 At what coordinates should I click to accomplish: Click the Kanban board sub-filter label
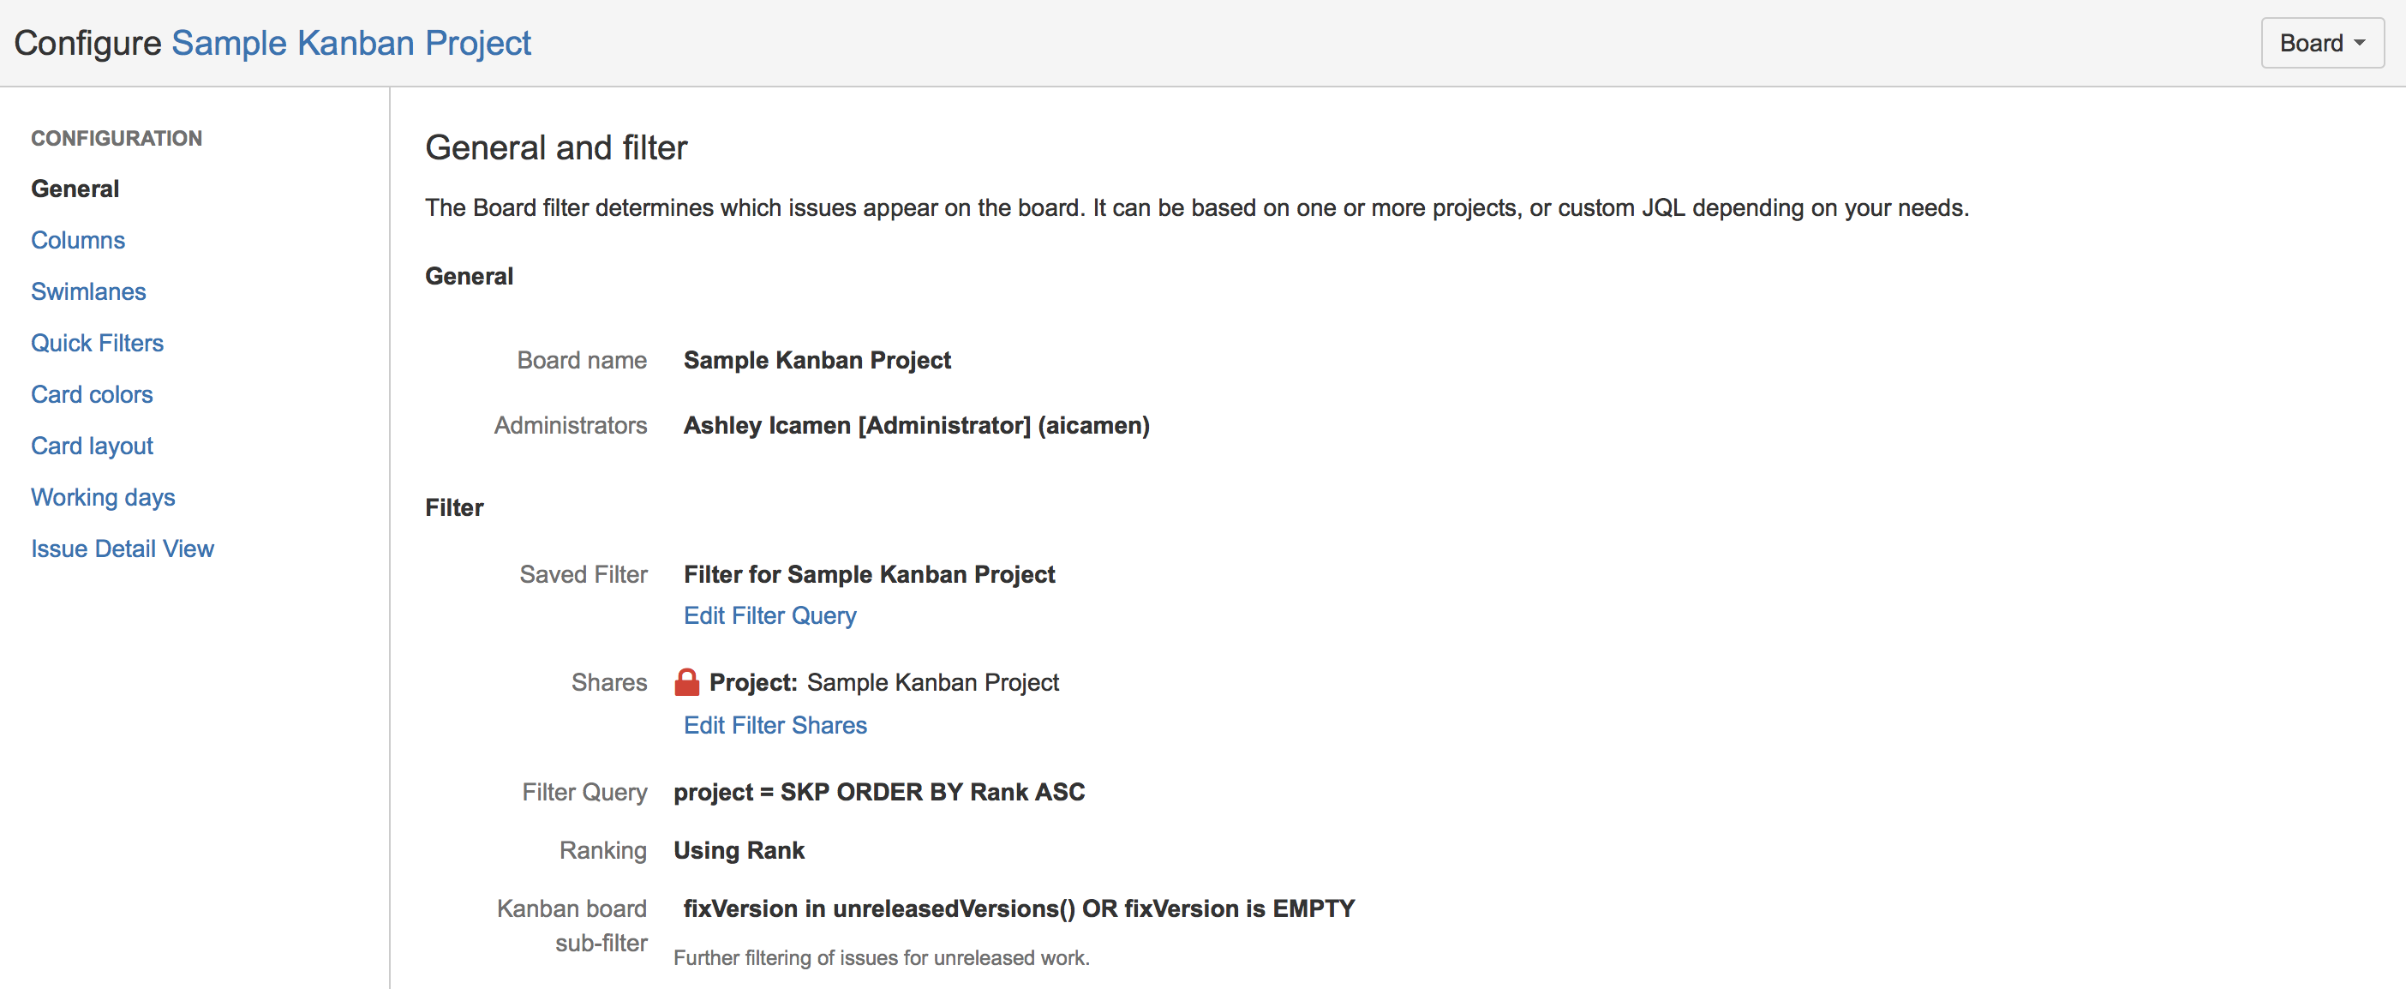(572, 926)
